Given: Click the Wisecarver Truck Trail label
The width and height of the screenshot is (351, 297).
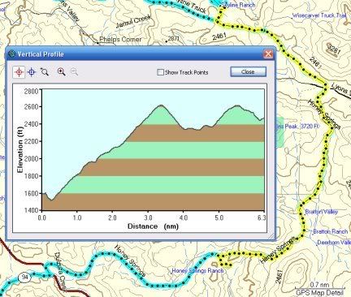Looking at the screenshot, I should click(319, 15).
